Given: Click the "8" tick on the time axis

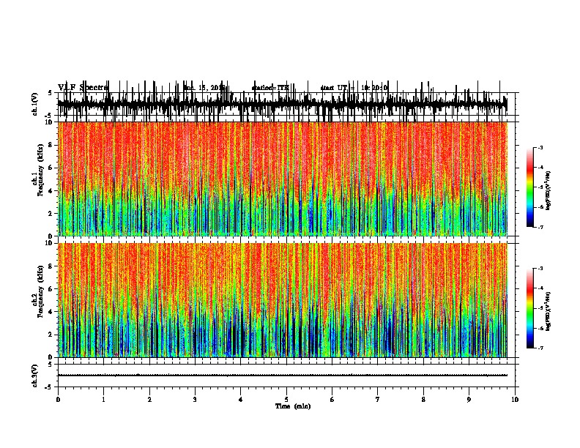Looking at the screenshot, I should pyautogui.click(x=423, y=399).
